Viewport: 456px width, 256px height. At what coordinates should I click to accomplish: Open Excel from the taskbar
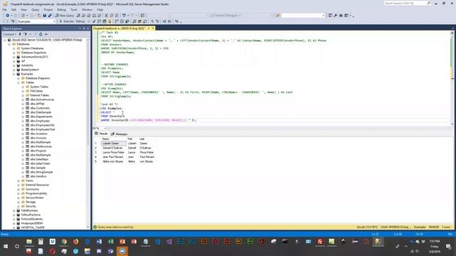(110, 242)
